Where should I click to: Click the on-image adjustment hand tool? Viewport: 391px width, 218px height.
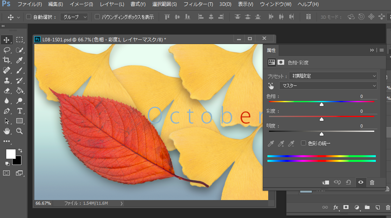click(x=271, y=86)
